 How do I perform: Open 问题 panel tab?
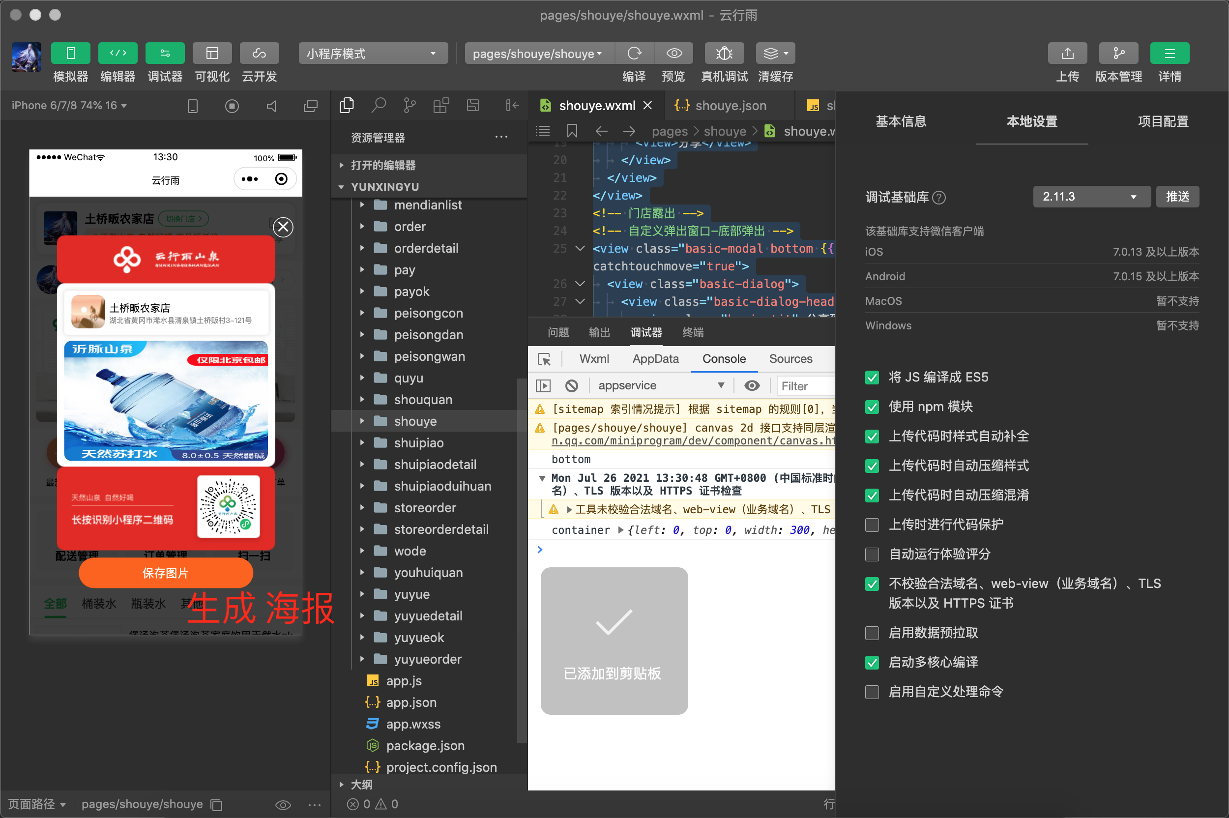coord(558,332)
